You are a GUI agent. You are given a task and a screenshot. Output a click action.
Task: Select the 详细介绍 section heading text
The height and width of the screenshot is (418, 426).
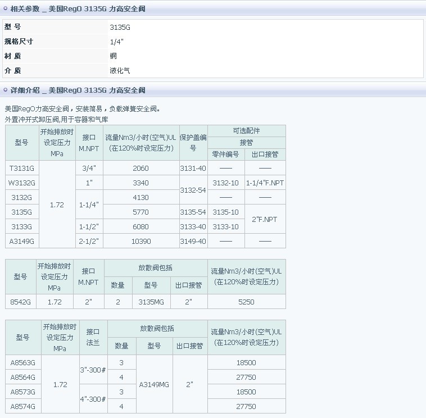point(78,90)
